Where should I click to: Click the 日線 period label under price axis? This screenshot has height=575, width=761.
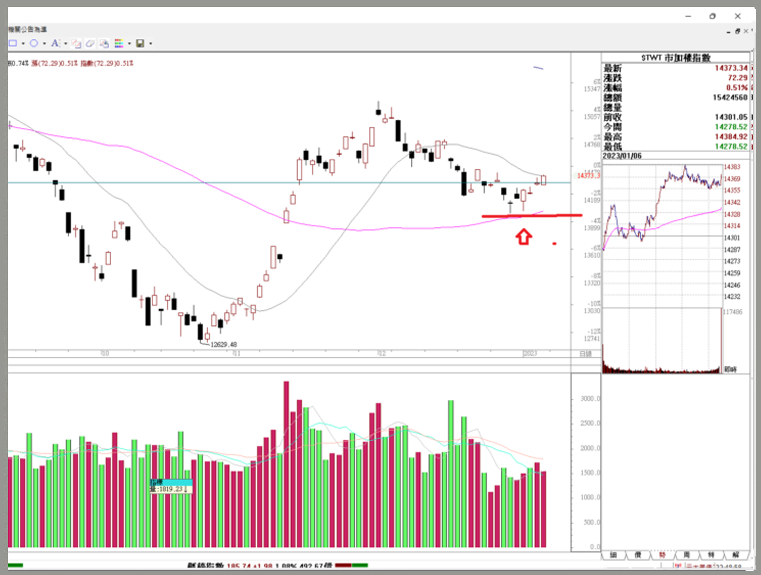click(x=585, y=354)
